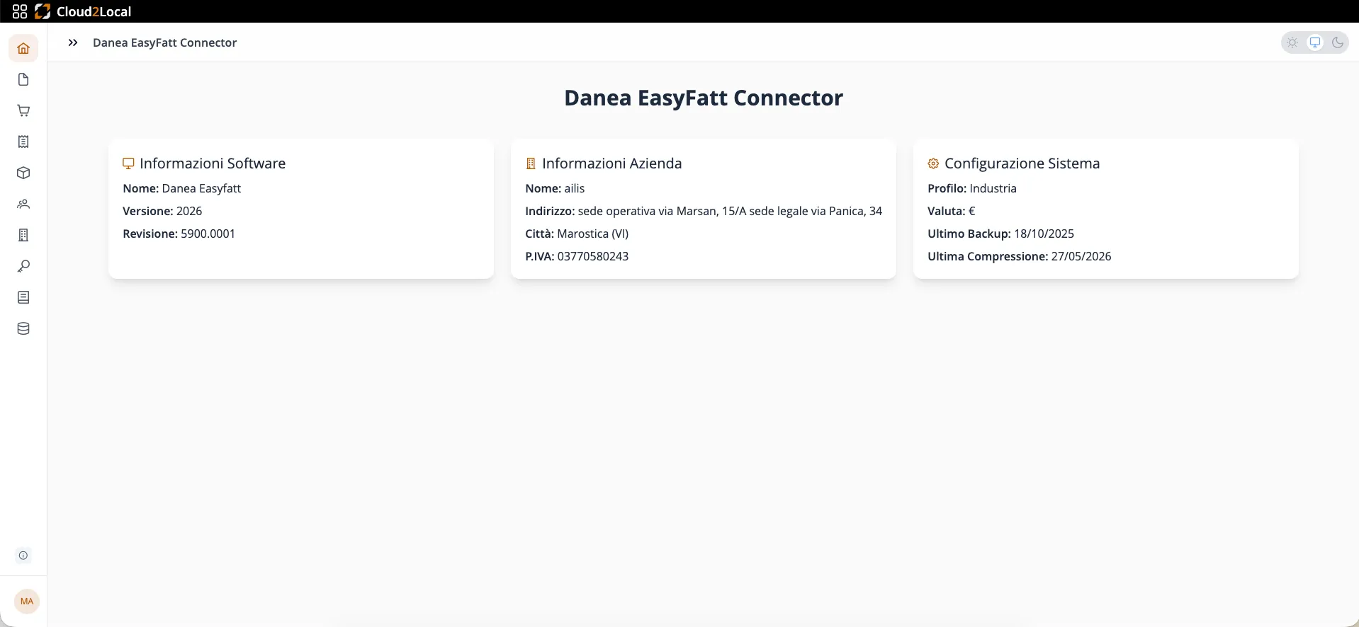This screenshot has height=627, width=1359.
Task: Click the Profilo Industria line
Action: 972,188
